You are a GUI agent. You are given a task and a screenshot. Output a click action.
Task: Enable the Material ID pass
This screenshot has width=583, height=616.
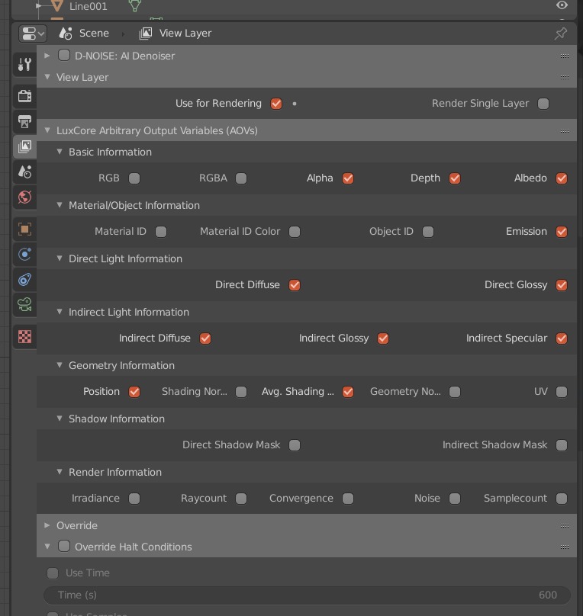[x=161, y=231]
